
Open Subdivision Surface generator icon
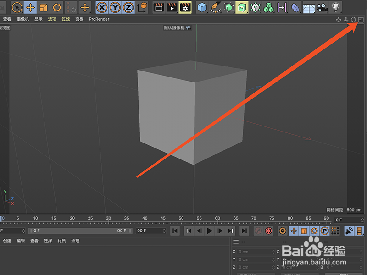[x=228, y=7]
